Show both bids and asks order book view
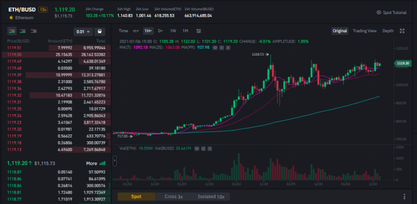The width and height of the screenshot is (417, 204). 11,31
